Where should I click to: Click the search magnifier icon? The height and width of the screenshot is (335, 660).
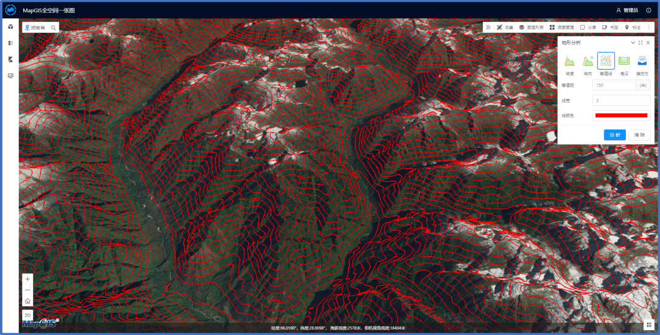[53, 28]
